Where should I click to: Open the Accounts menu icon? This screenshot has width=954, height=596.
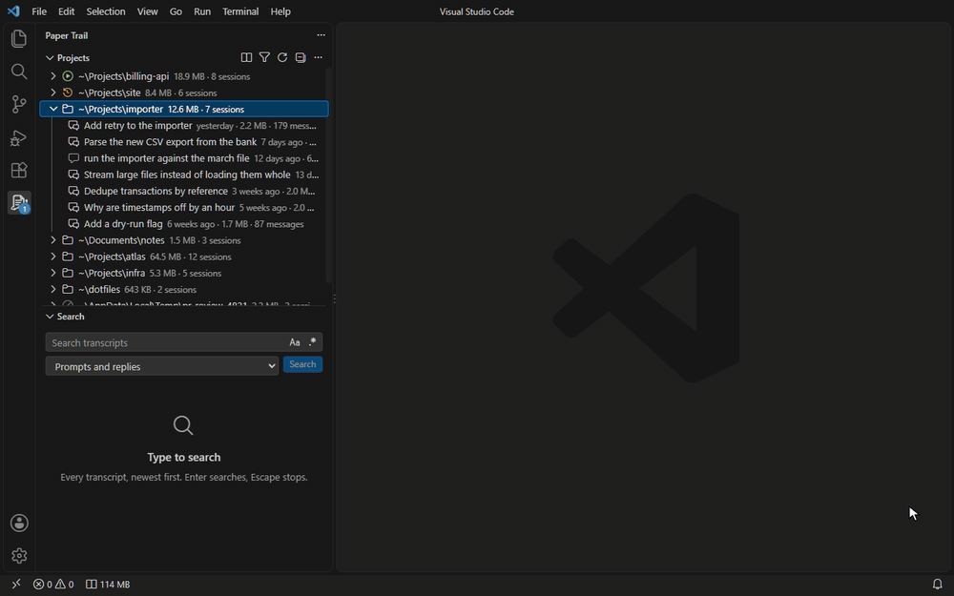point(19,523)
